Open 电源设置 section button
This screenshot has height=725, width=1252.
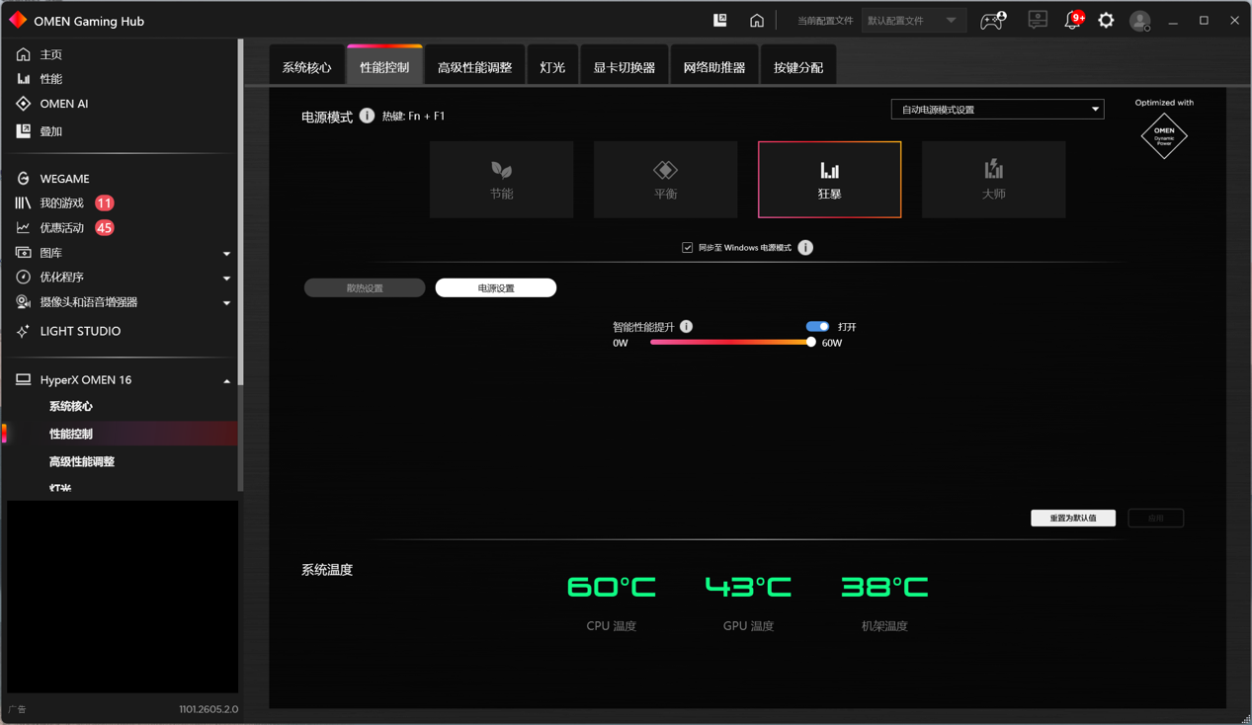(x=496, y=288)
